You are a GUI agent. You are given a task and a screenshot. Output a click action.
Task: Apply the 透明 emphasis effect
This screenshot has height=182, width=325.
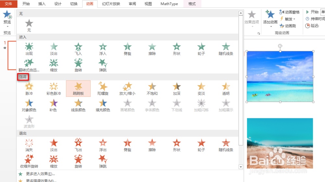point(226,89)
